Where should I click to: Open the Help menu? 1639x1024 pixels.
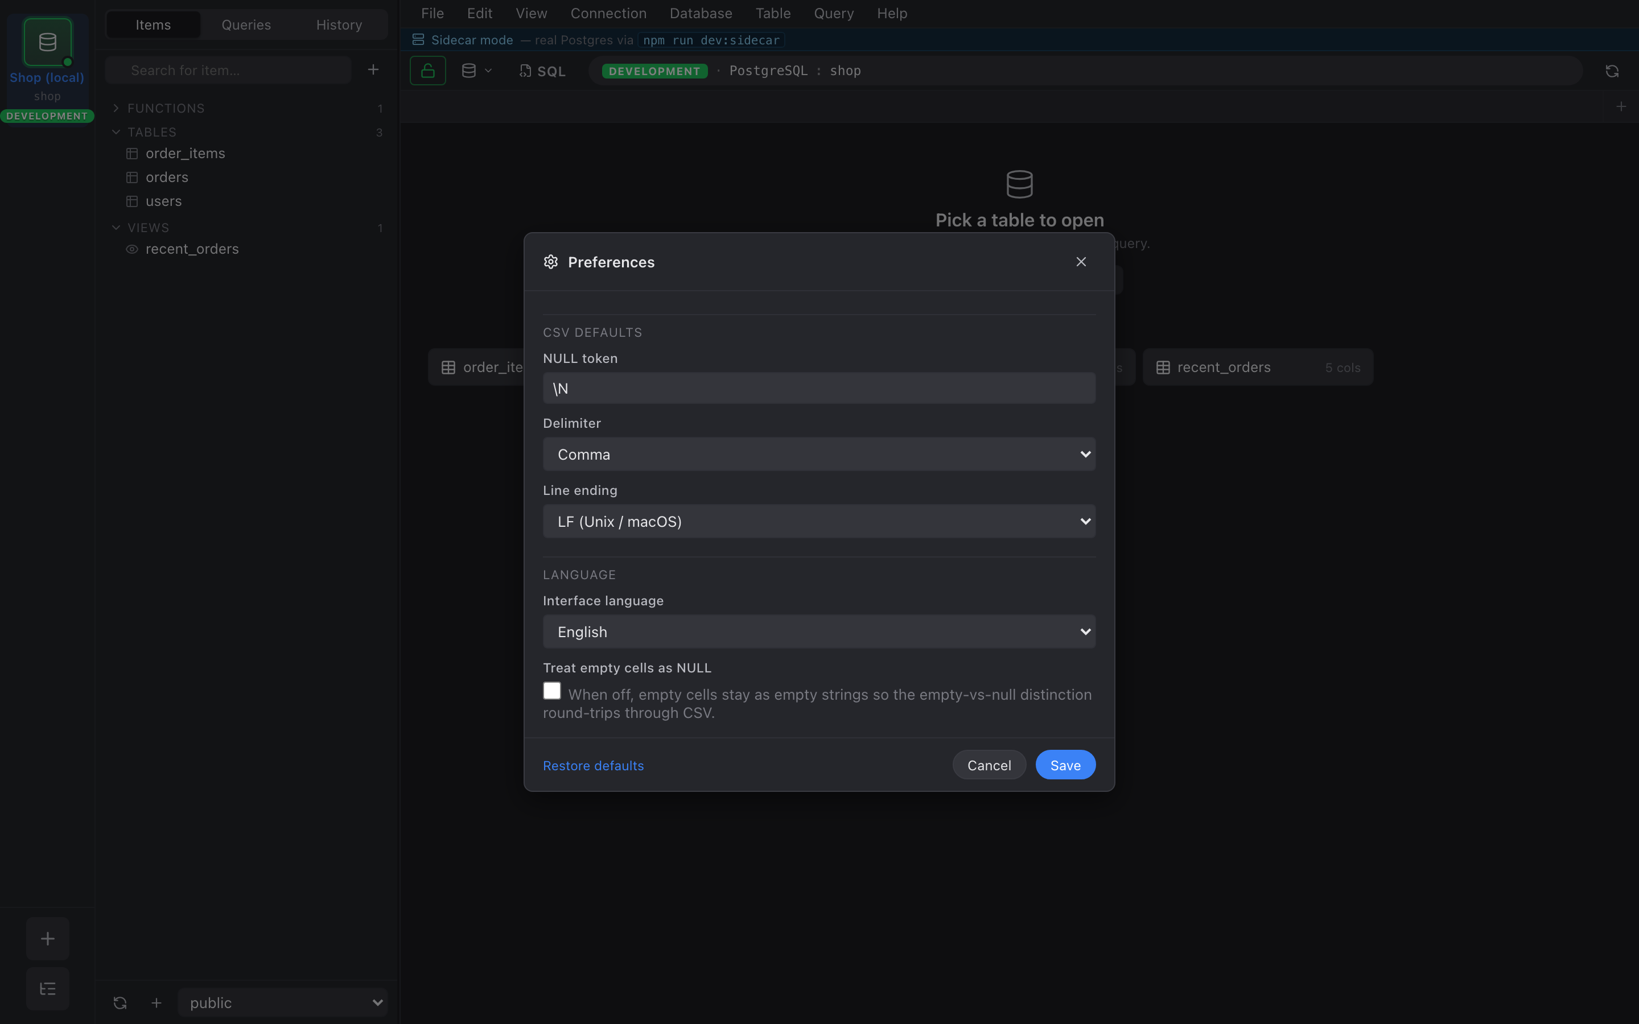(891, 14)
